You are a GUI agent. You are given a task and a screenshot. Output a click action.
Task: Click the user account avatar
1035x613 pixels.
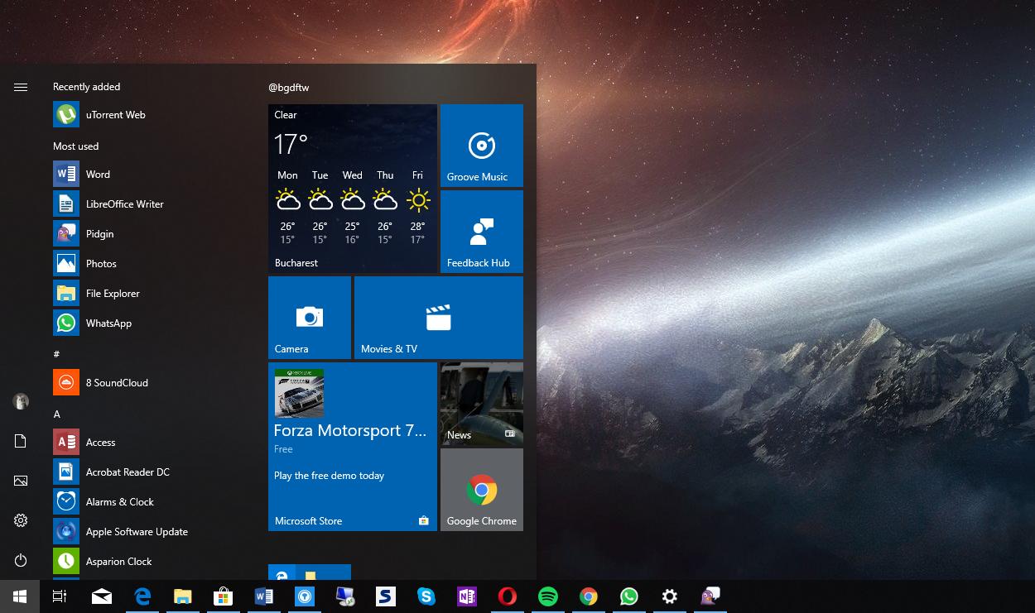pos(21,401)
